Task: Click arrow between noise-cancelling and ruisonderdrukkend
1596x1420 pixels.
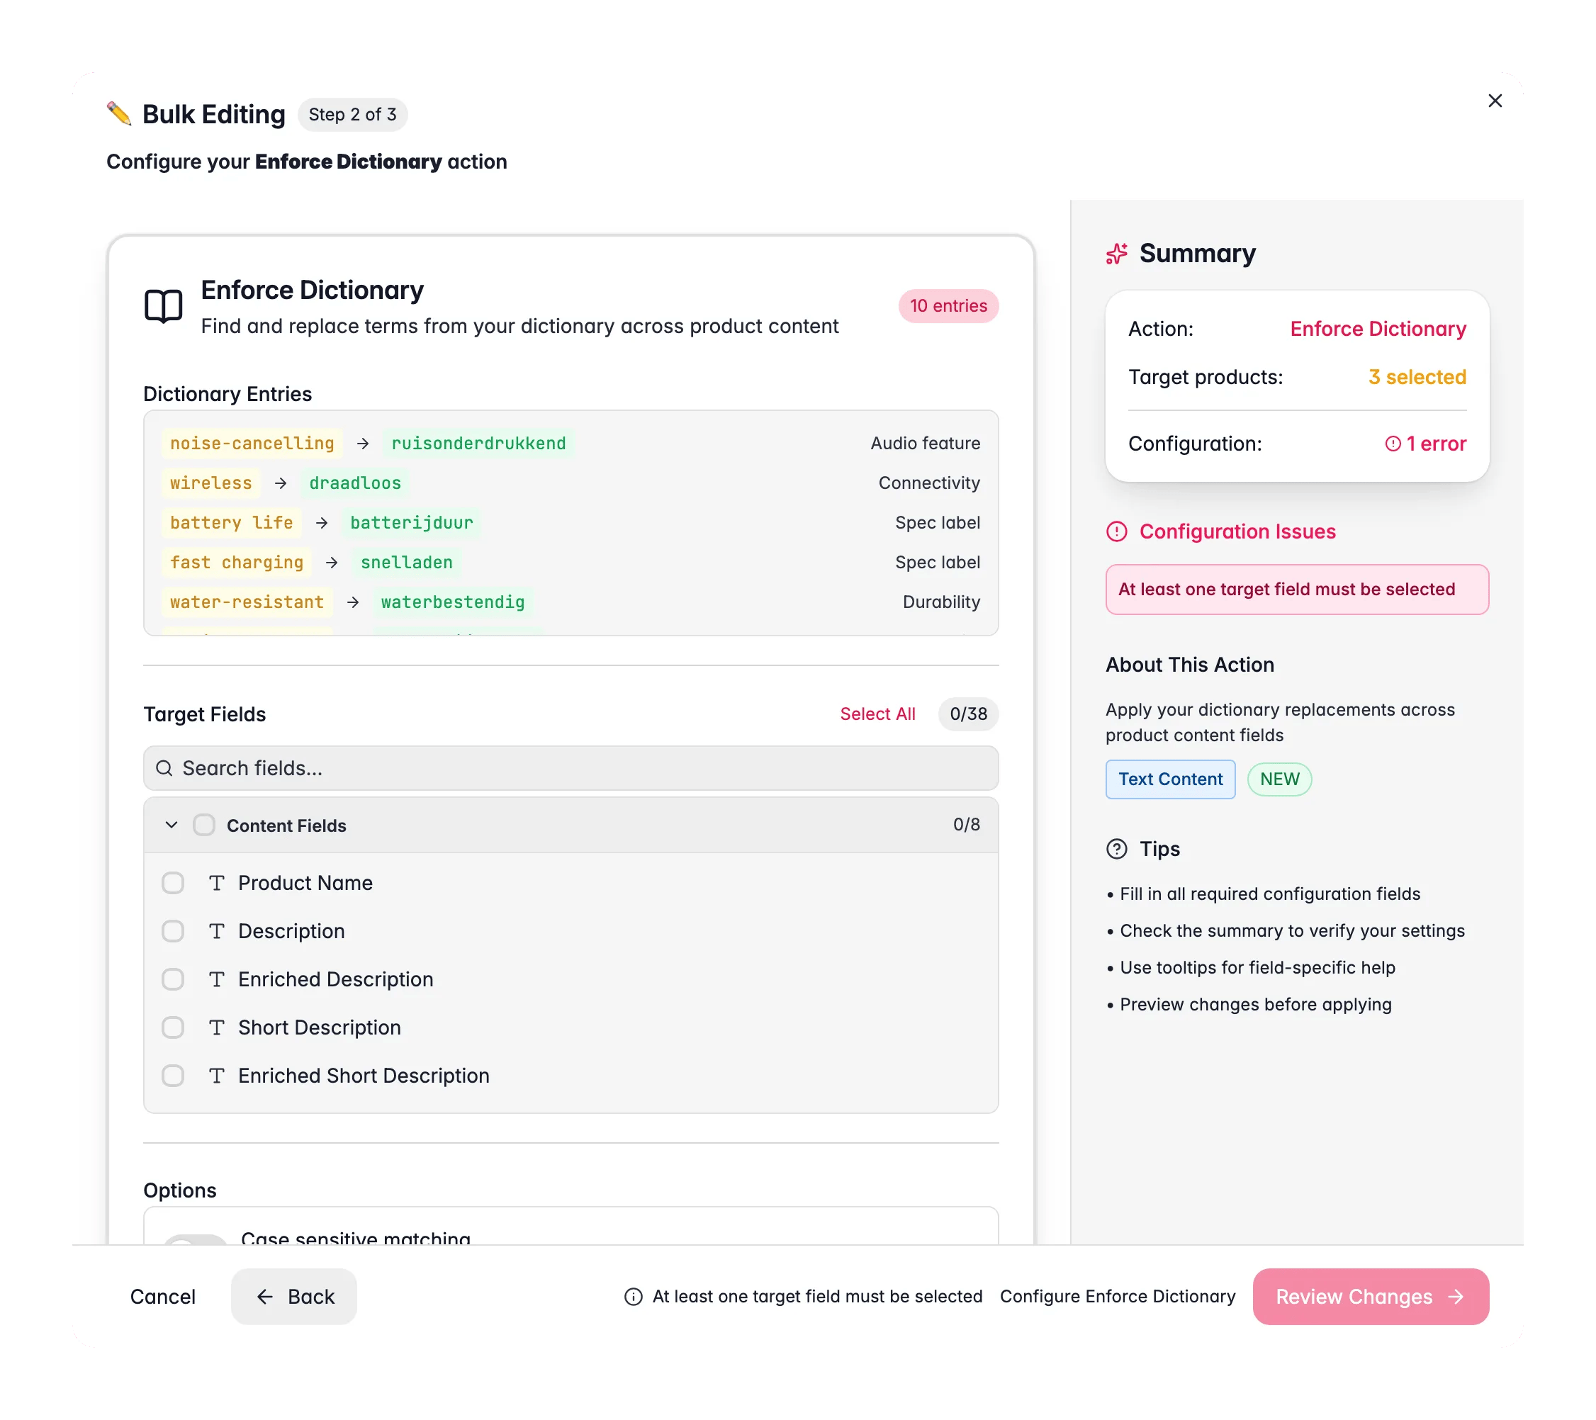Action: [362, 444]
